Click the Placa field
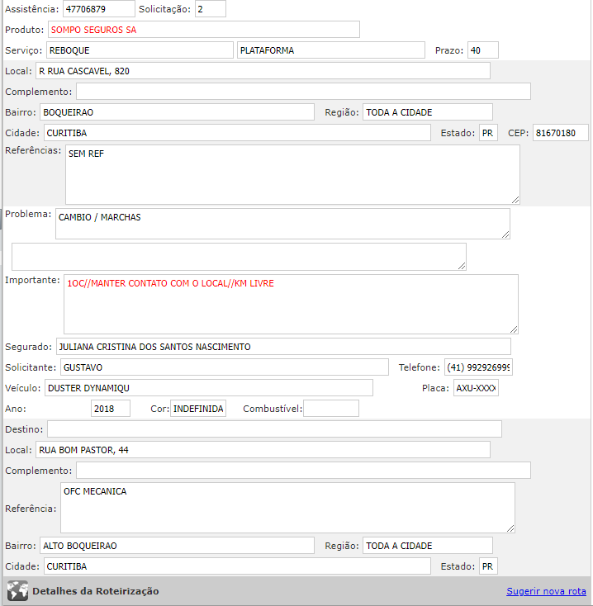593x606 pixels. pyautogui.click(x=476, y=388)
